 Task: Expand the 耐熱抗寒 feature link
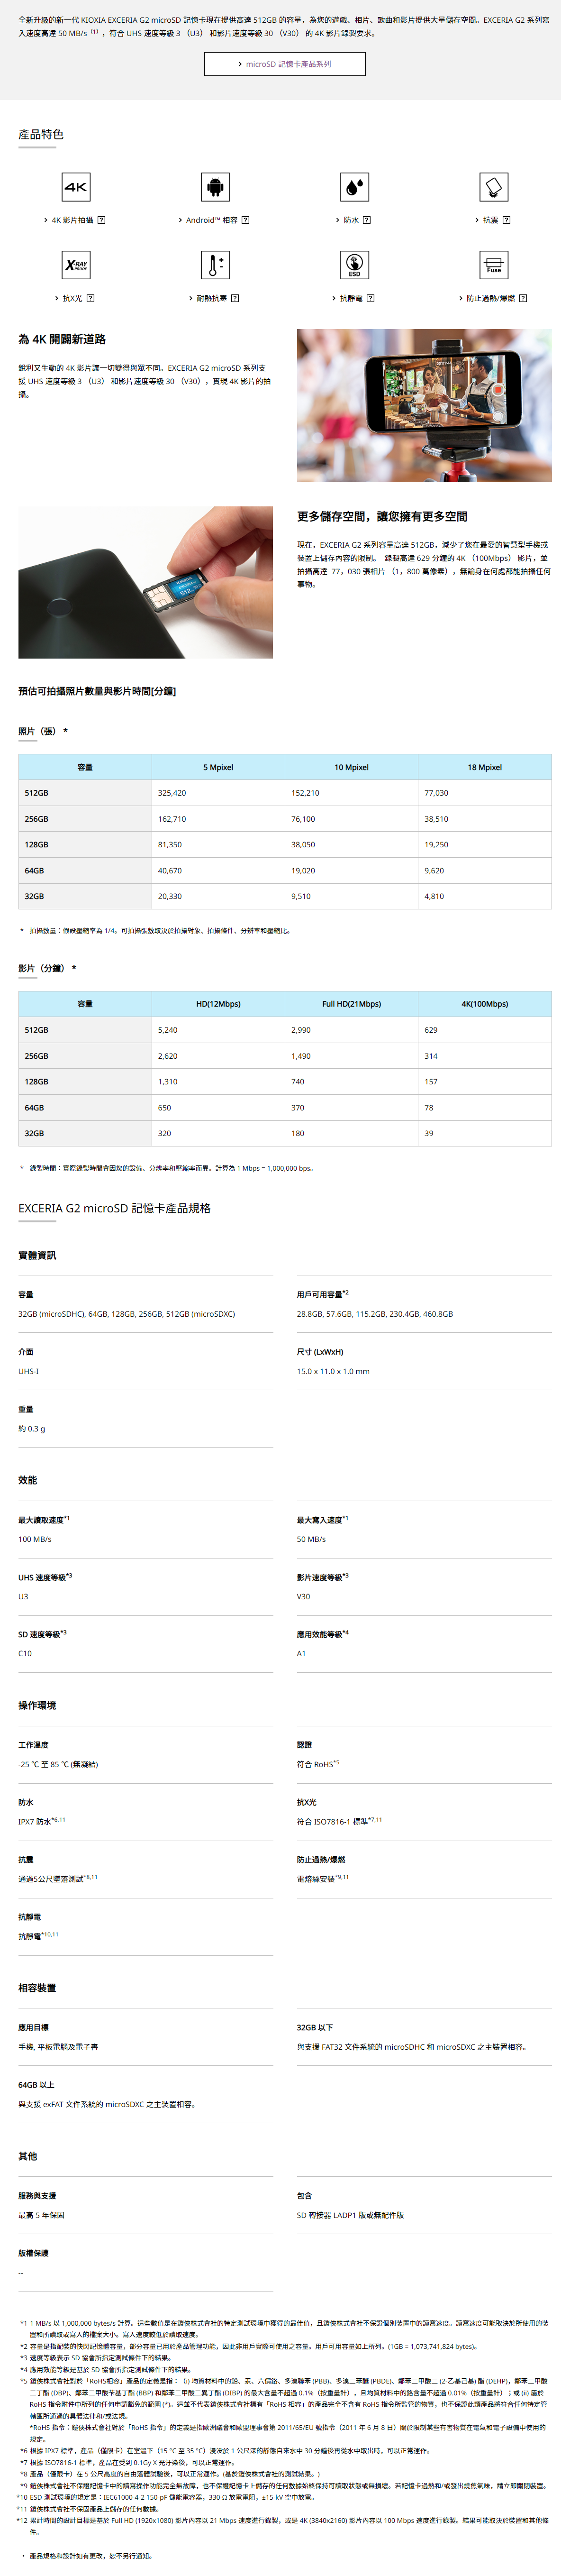(x=211, y=298)
